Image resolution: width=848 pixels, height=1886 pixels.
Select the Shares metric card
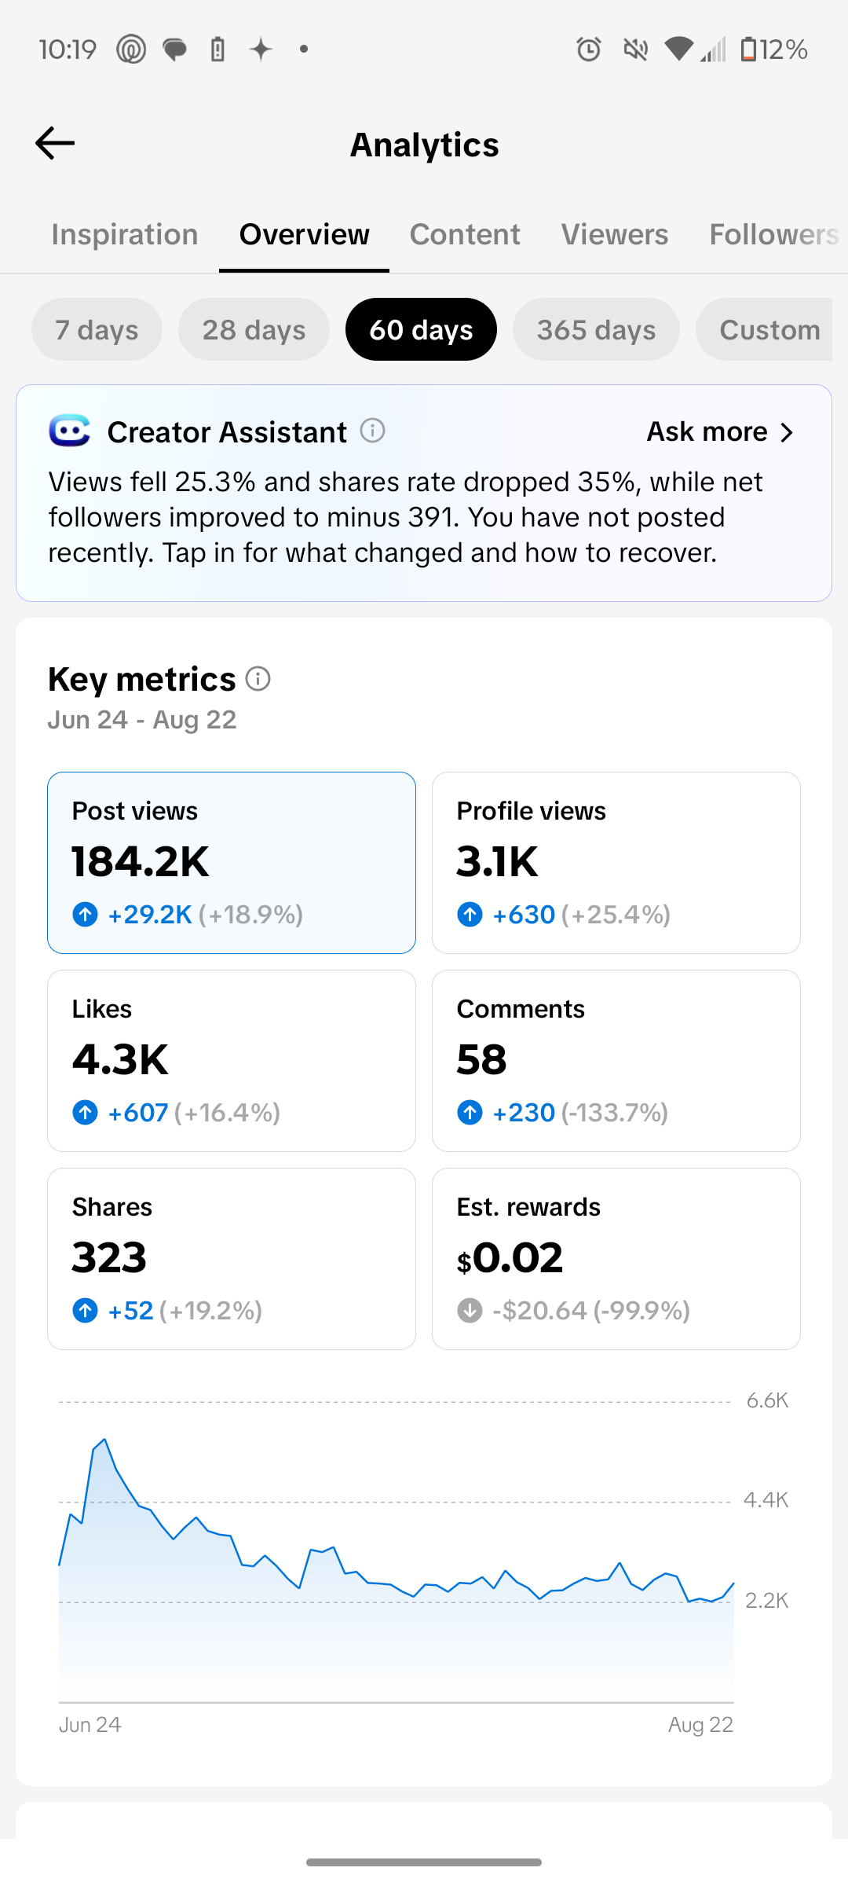click(x=232, y=1259)
